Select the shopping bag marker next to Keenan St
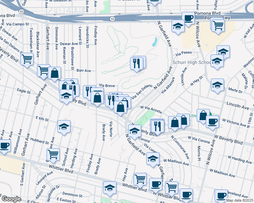 [x=54, y=74]
